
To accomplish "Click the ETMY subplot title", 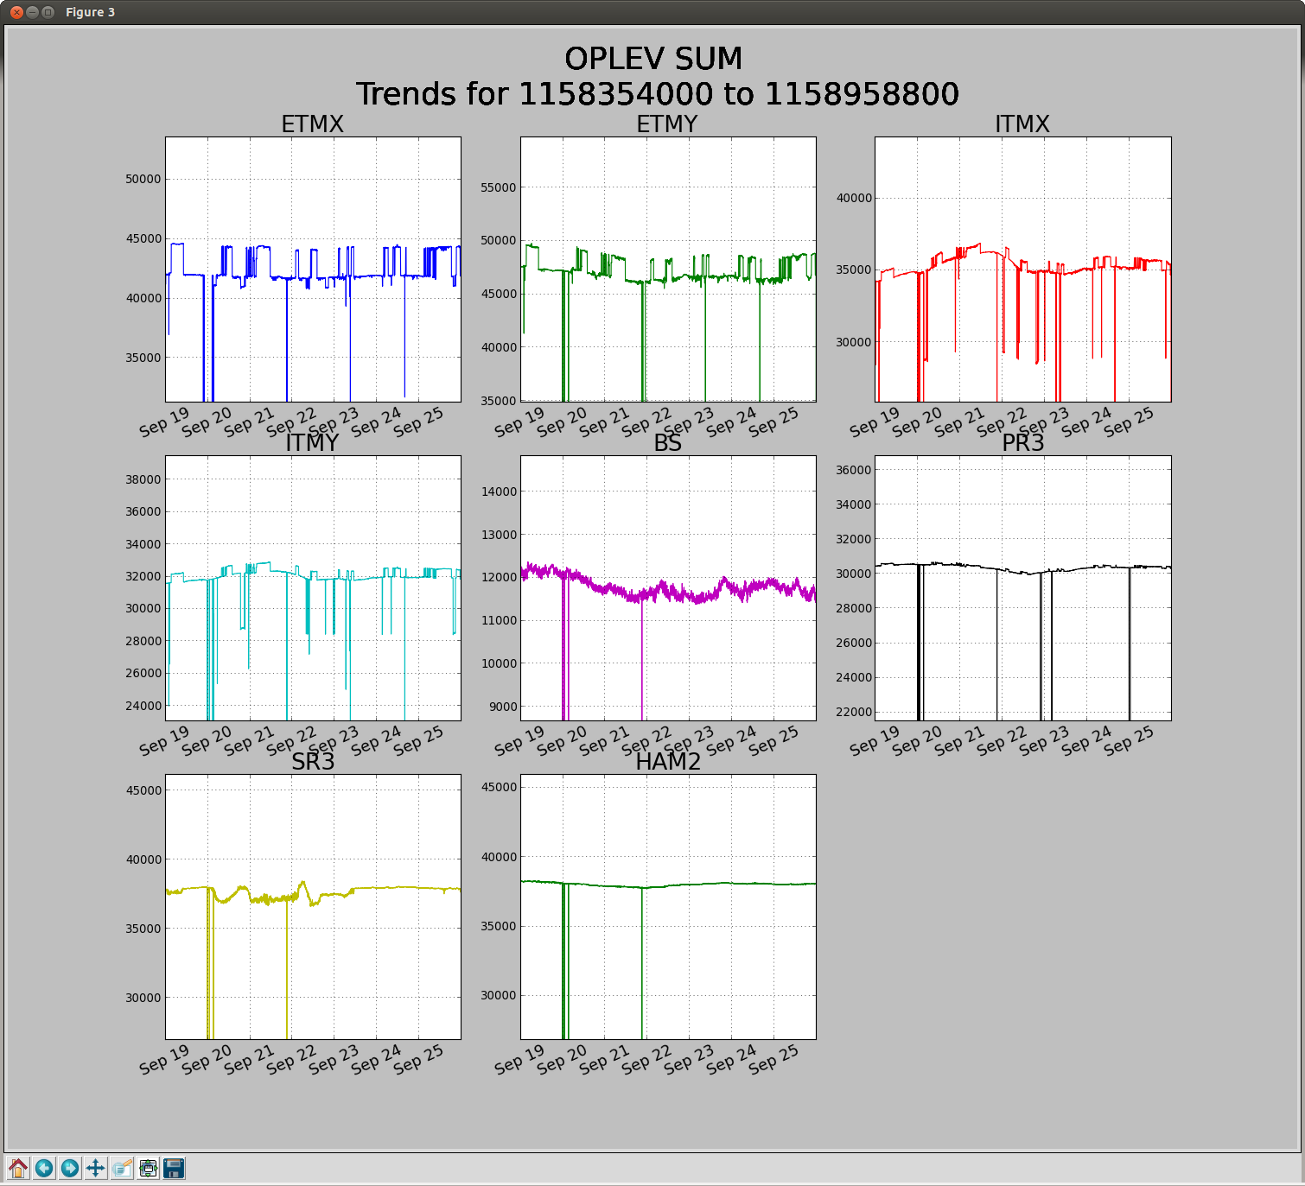I will coord(667,124).
